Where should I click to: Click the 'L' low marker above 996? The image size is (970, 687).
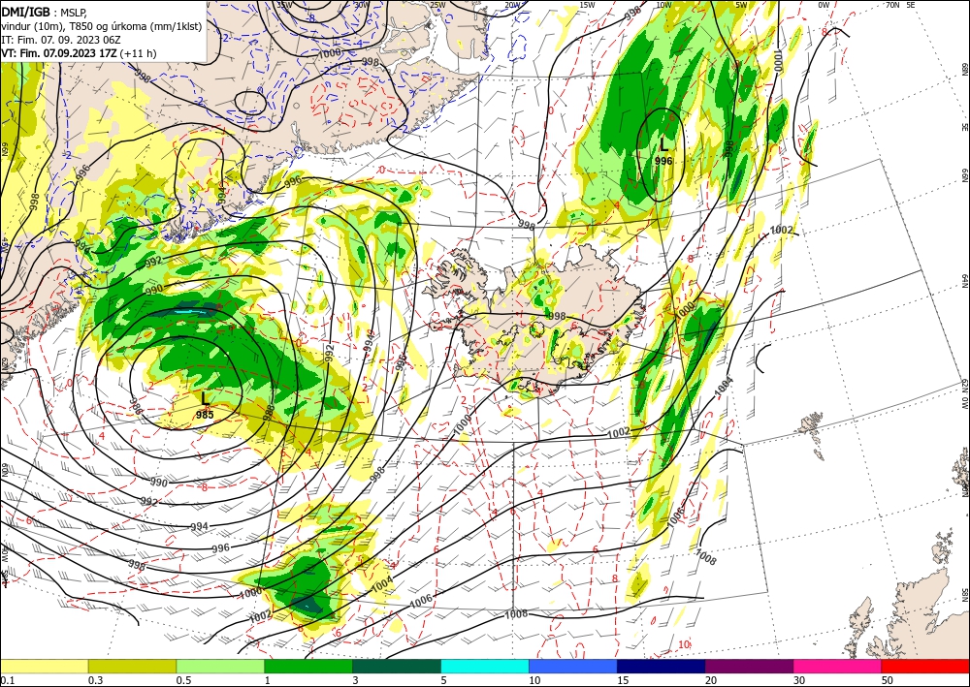663,145
